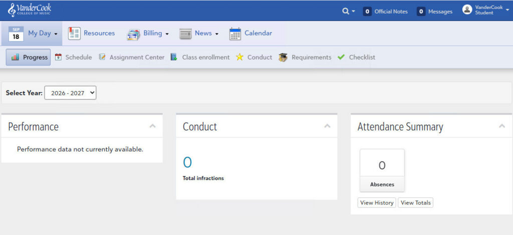
Task: Open the VanderCook Student account menu arrow
Action: (x=507, y=10)
